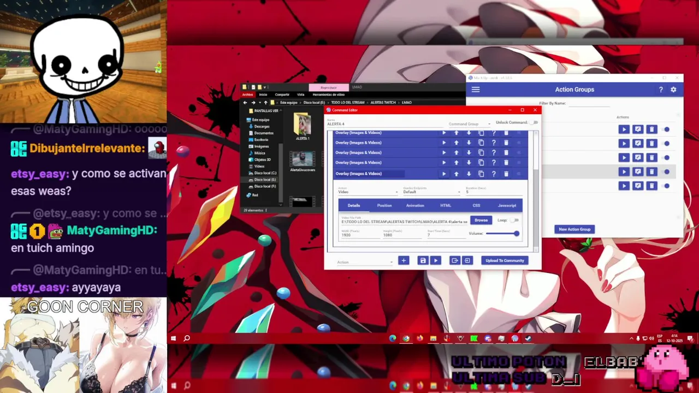This screenshot has height=393, width=699.
Task: Go back in File Explorer
Action: click(245, 103)
